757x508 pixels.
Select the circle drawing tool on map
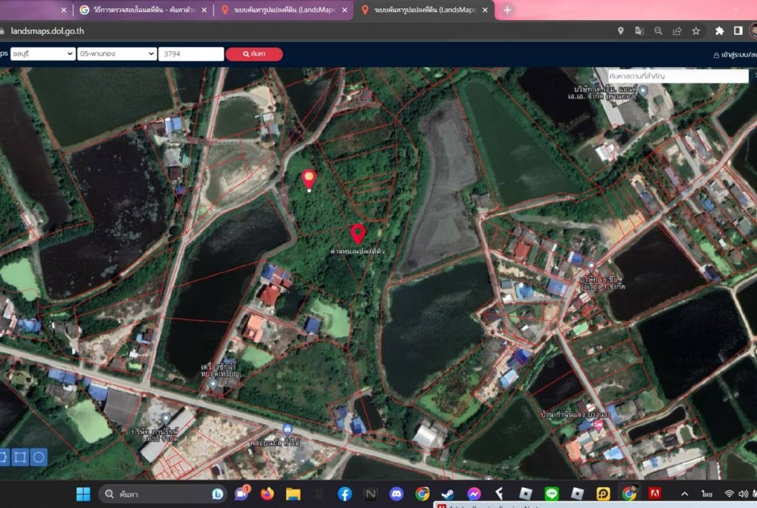(39, 458)
